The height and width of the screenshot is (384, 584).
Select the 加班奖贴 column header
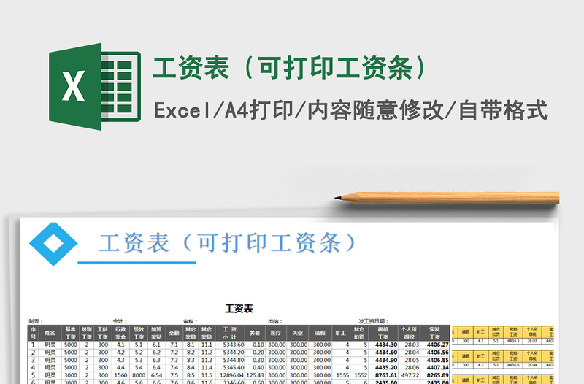point(156,333)
